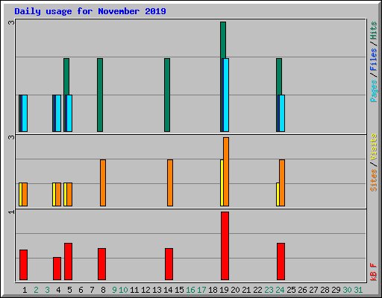Click the yellow "Visits" legend label
The image size is (382, 298).
pyautogui.click(x=374, y=147)
